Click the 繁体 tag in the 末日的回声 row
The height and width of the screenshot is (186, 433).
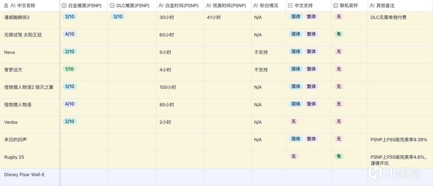coord(311,139)
